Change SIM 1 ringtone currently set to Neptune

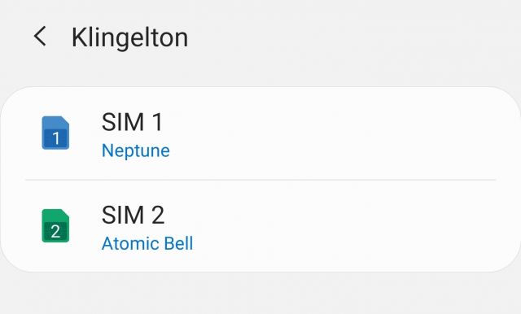[x=260, y=133]
